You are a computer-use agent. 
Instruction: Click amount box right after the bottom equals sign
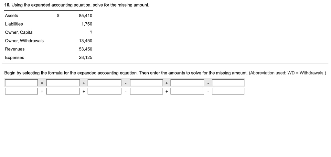click(x=63, y=91)
